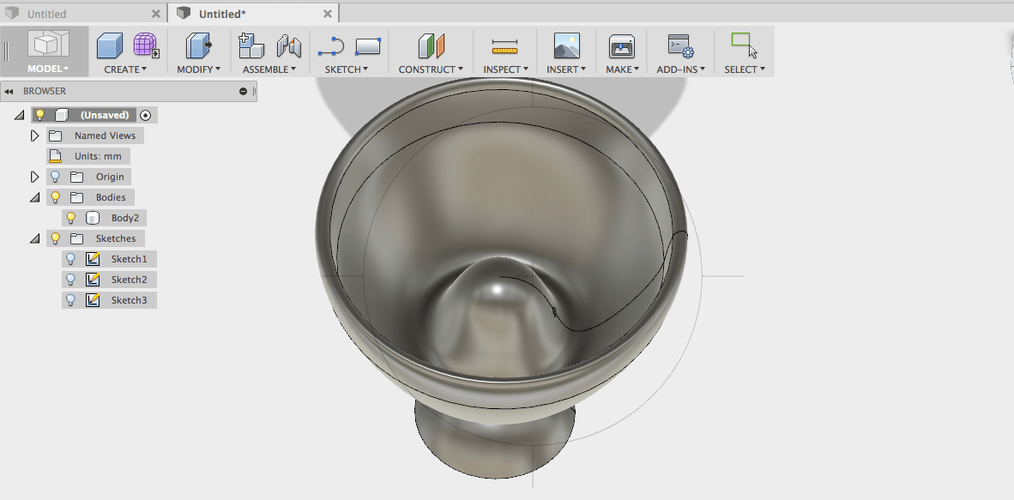This screenshot has height=500, width=1014.
Task: Open the ADD-INS dropdown menu
Action: click(680, 69)
